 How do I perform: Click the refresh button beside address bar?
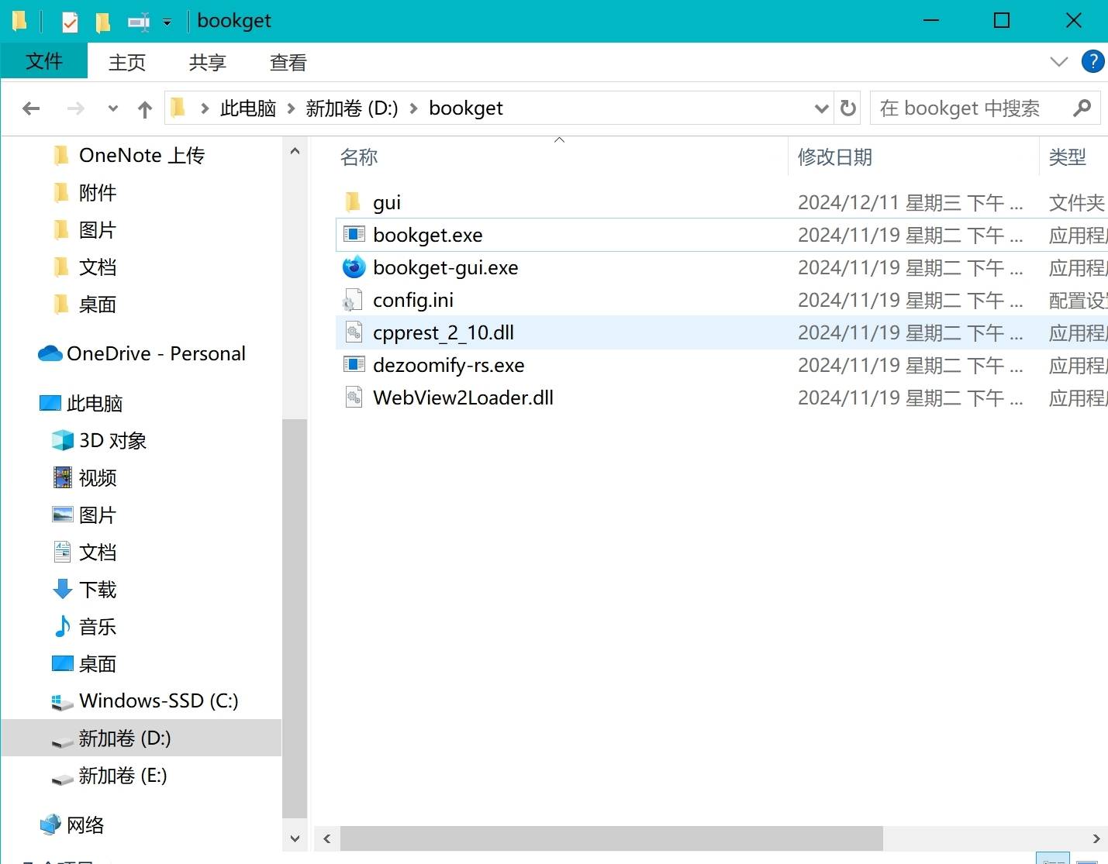[848, 108]
